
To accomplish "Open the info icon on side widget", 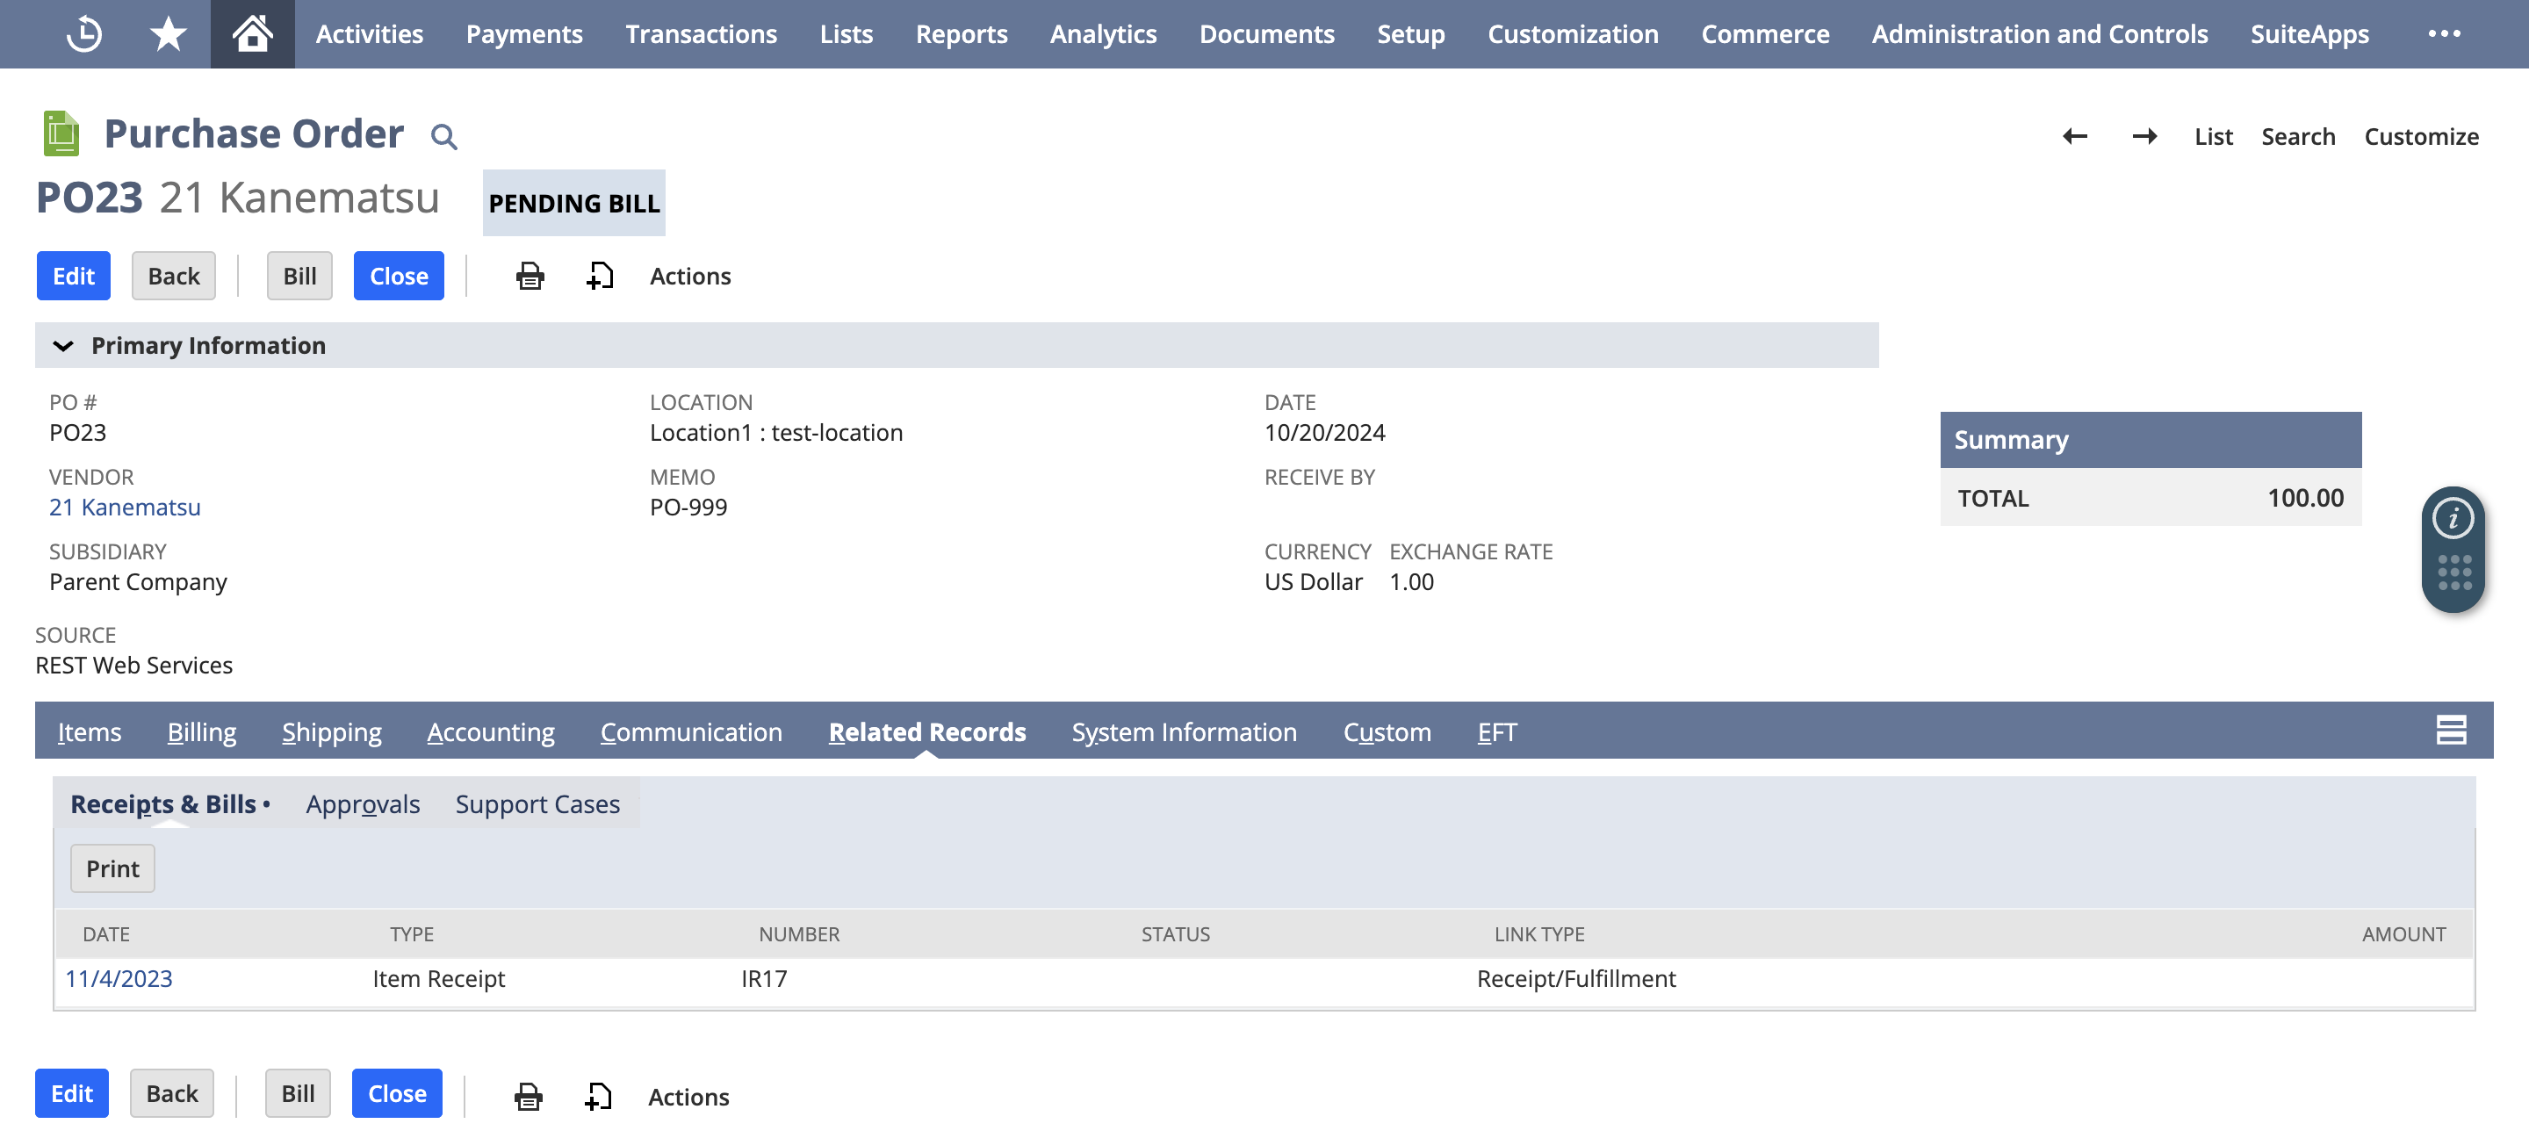I will click(x=2453, y=517).
